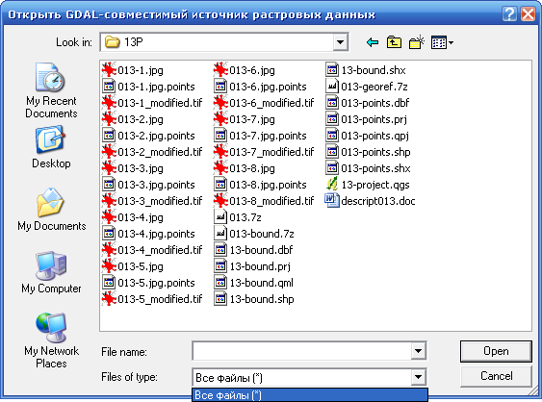Open the View menu icon
The height and width of the screenshot is (402, 542).
click(442, 42)
